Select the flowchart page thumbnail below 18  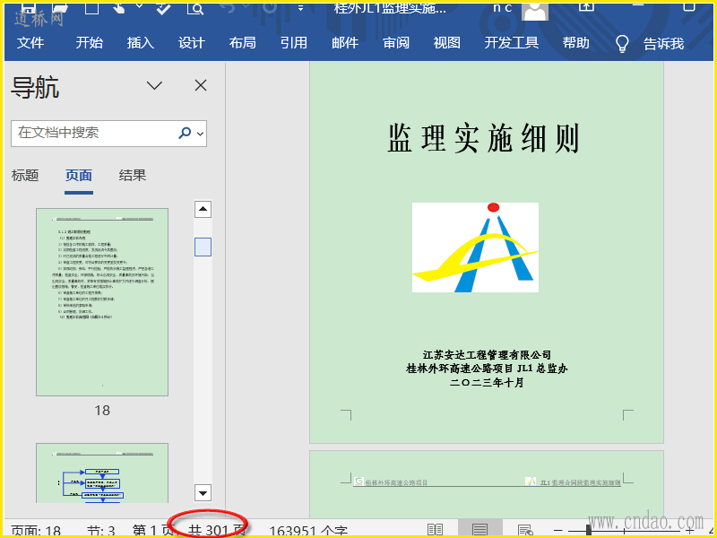click(102, 473)
